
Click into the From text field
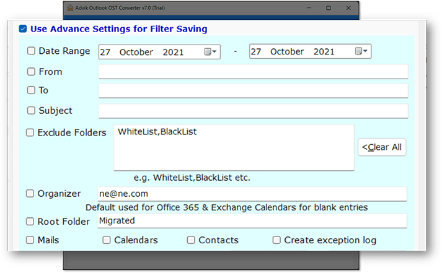click(254, 72)
